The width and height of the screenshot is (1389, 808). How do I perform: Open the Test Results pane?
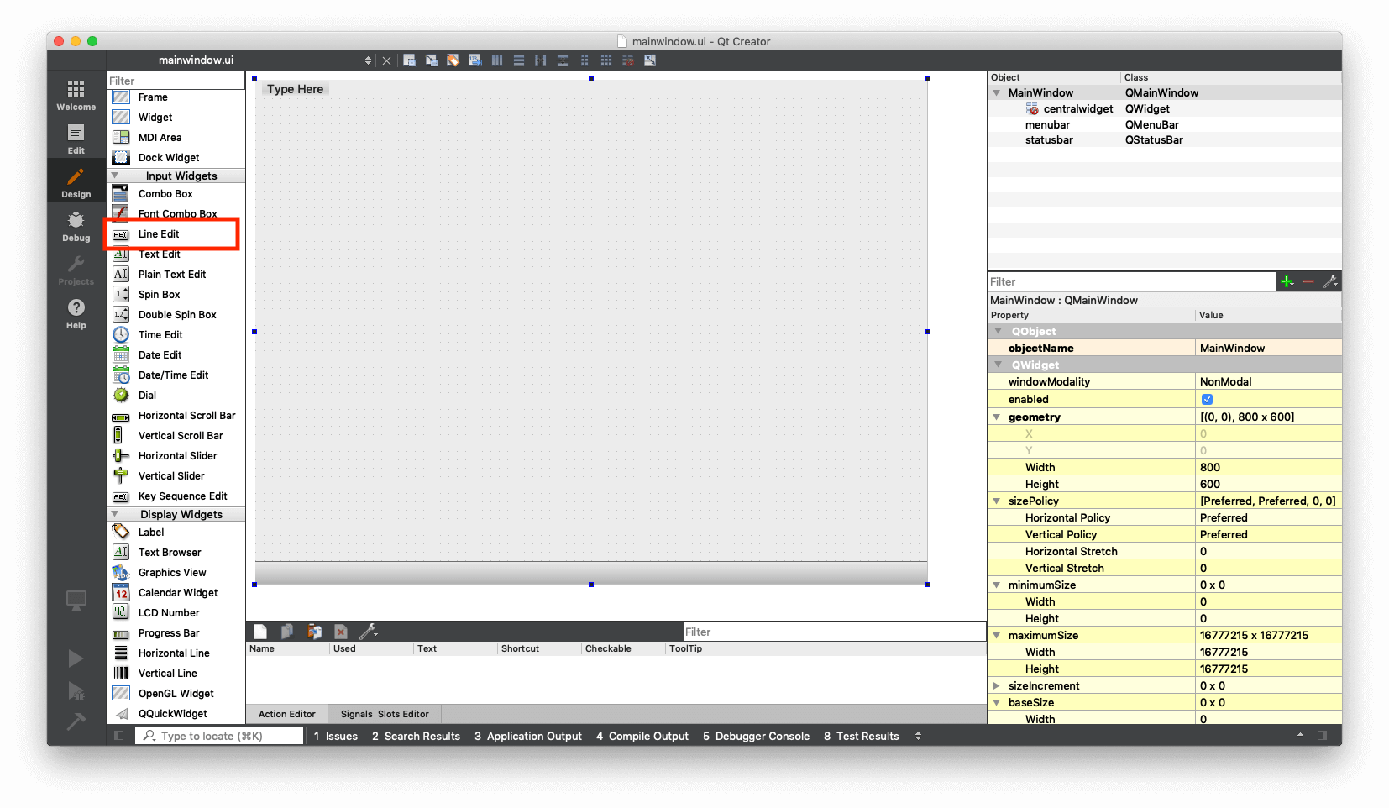(861, 736)
